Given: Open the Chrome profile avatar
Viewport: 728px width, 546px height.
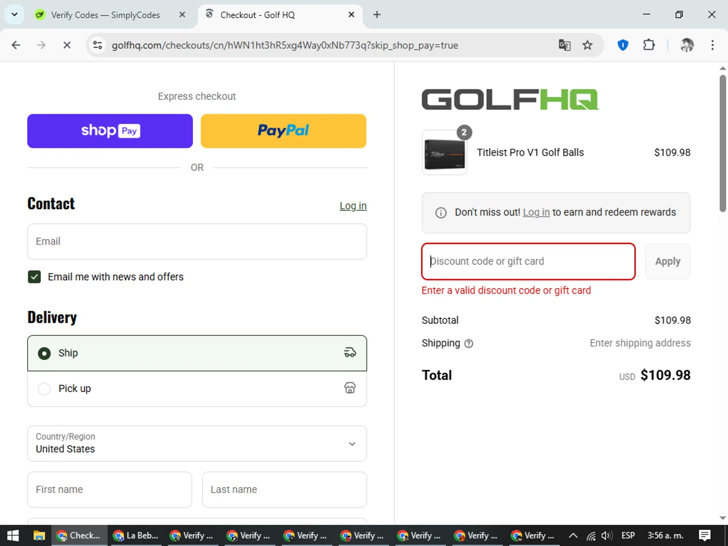Looking at the screenshot, I should pos(687,45).
